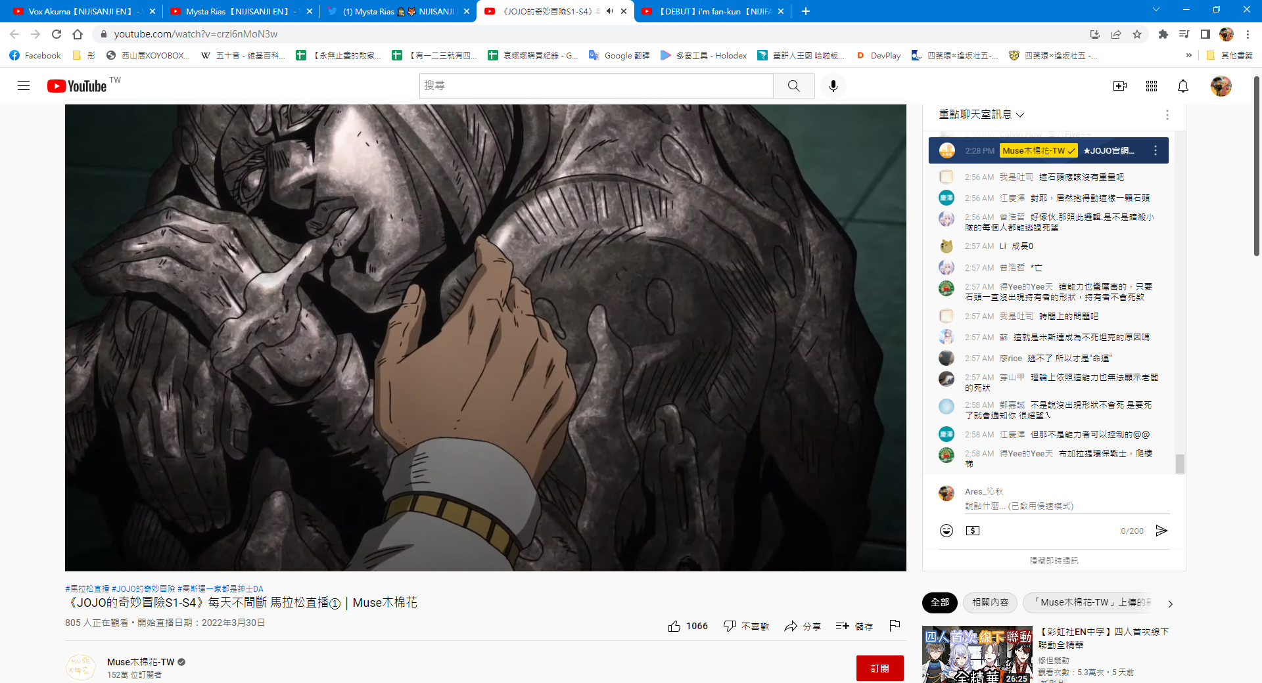Screen dimensions: 1262x683
Task: Click the page vertical scrollbar
Action: coord(1257,167)
